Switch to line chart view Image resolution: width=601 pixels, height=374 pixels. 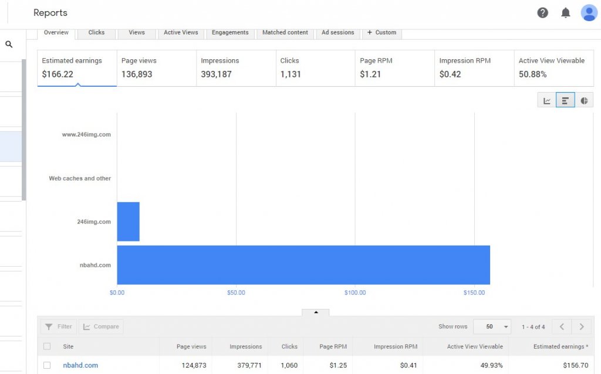(546, 101)
